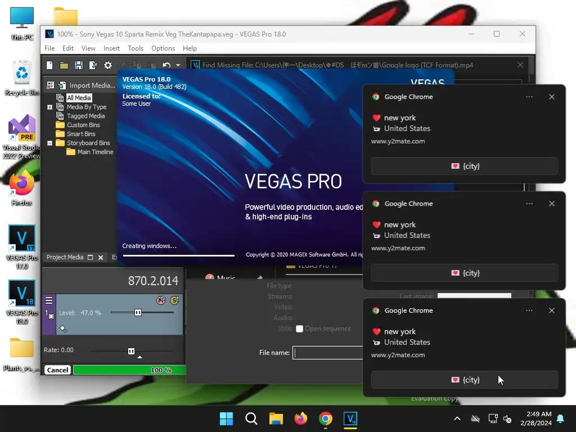Switch to Google Chrome in the taskbar
The width and height of the screenshot is (576, 432).
click(326, 418)
